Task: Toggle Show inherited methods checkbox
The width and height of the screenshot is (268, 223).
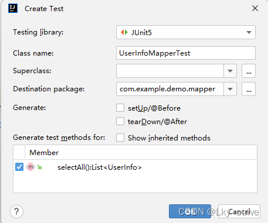Action: [120, 138]
